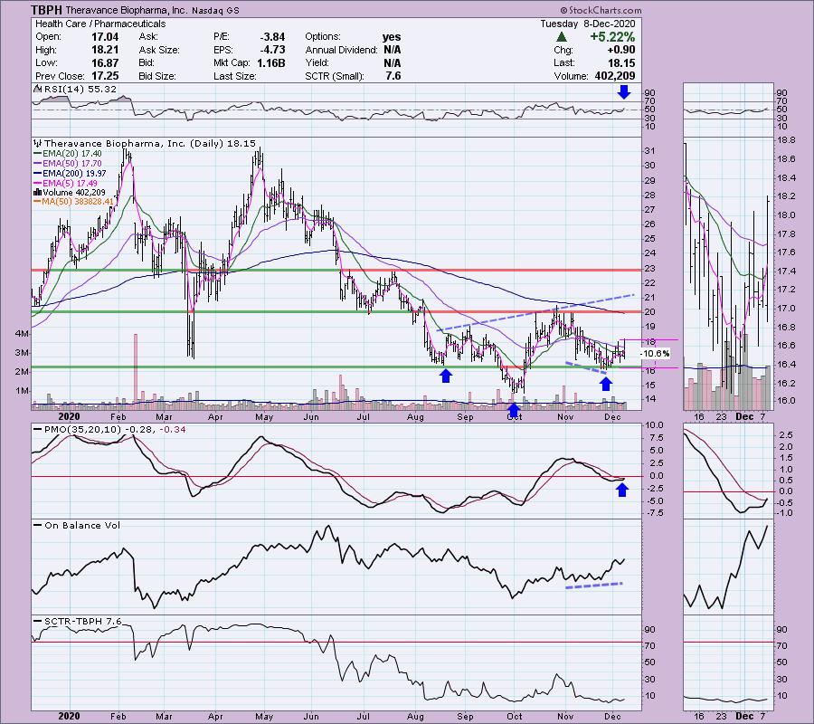Click the Chg value +0.90

(620, 50)
